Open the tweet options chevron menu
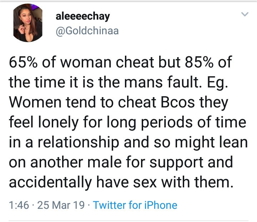The image size is (257, 222). click(x=245, y=14)
